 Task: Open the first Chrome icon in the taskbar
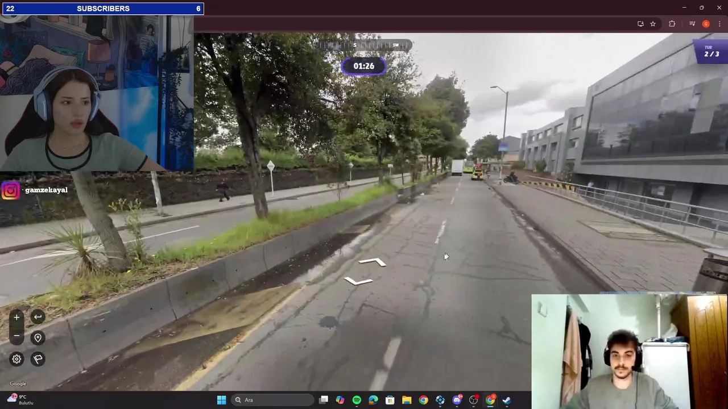point(423,400)
